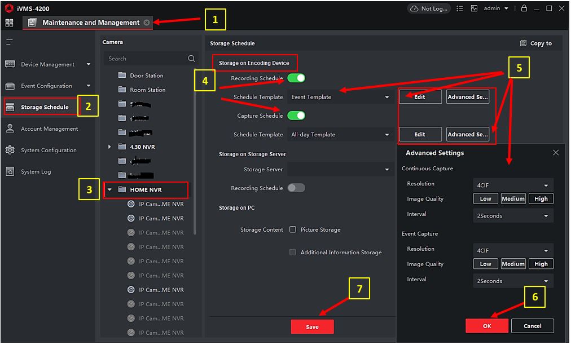Open the Not Logged In cloud icon
571x345 pixels.
point(415,8)
